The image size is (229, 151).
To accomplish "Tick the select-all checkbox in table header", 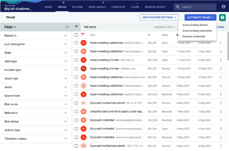I will pos(76,35).
